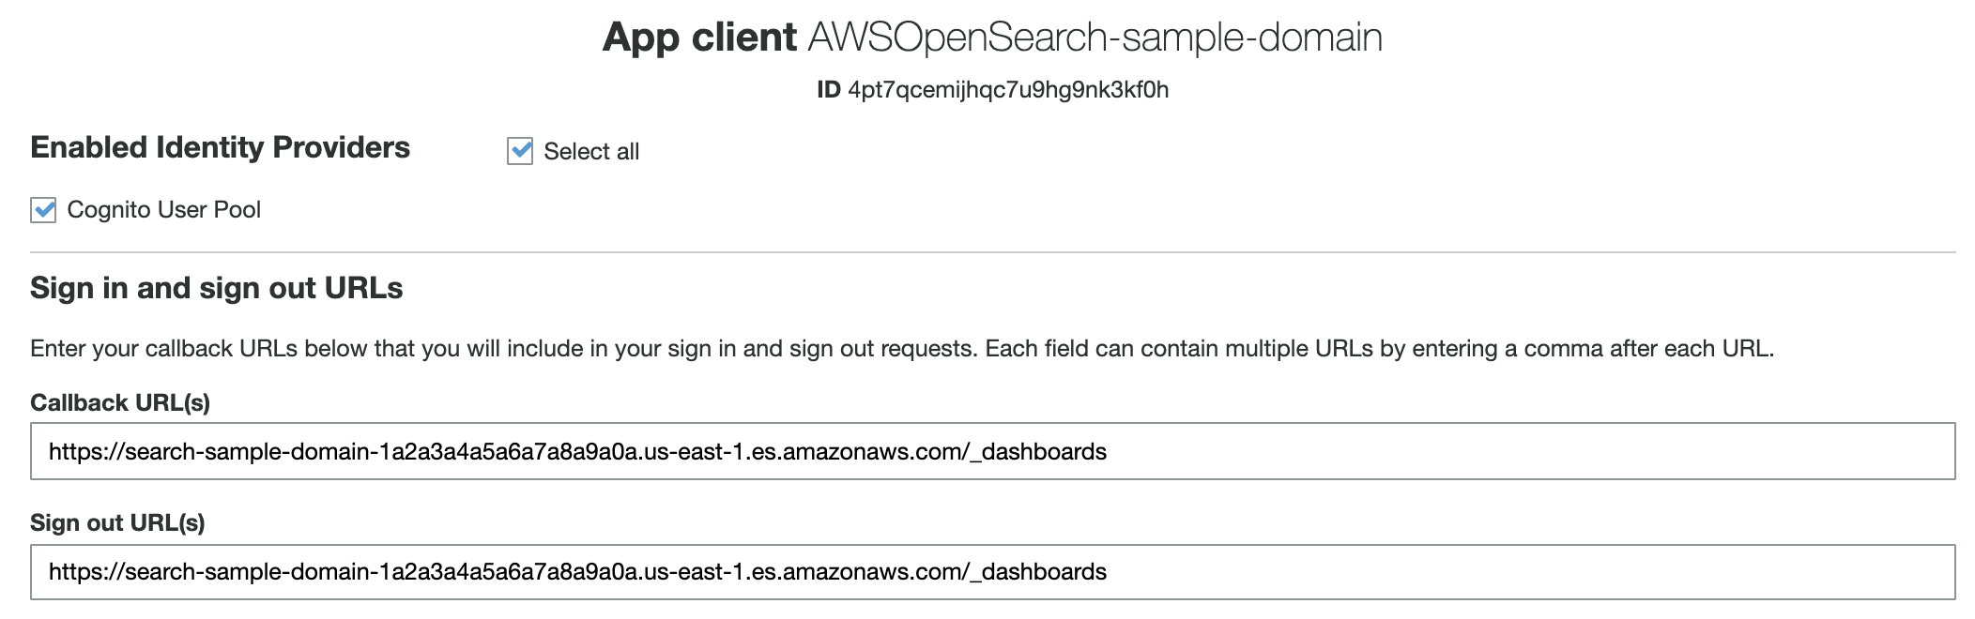
Task: Place cursor on "_dashboards" in Sign out URL field
Action: pos(1043,572)
